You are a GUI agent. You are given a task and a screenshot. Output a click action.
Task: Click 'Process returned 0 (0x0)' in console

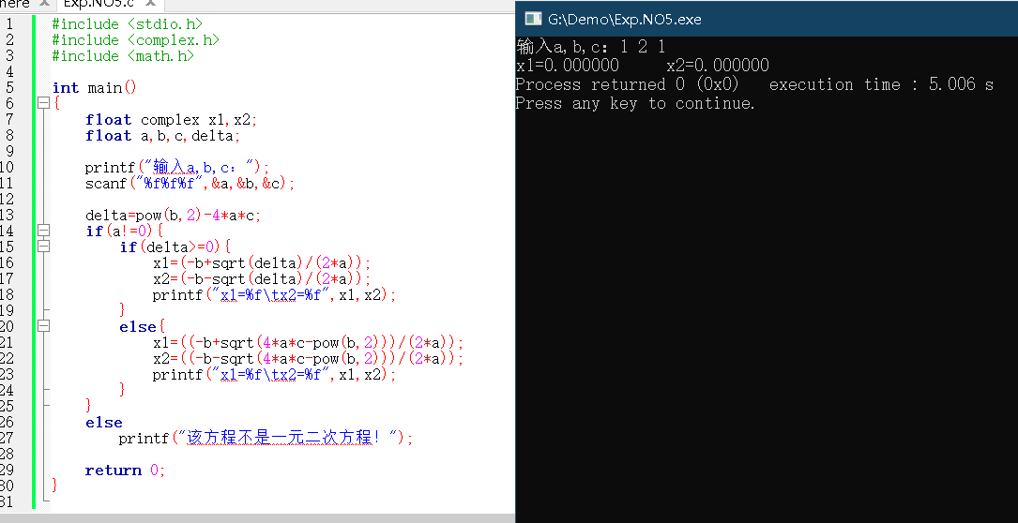point(627,84)
